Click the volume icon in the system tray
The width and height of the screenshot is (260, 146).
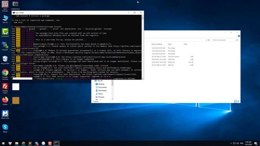(x=238, y=143)
